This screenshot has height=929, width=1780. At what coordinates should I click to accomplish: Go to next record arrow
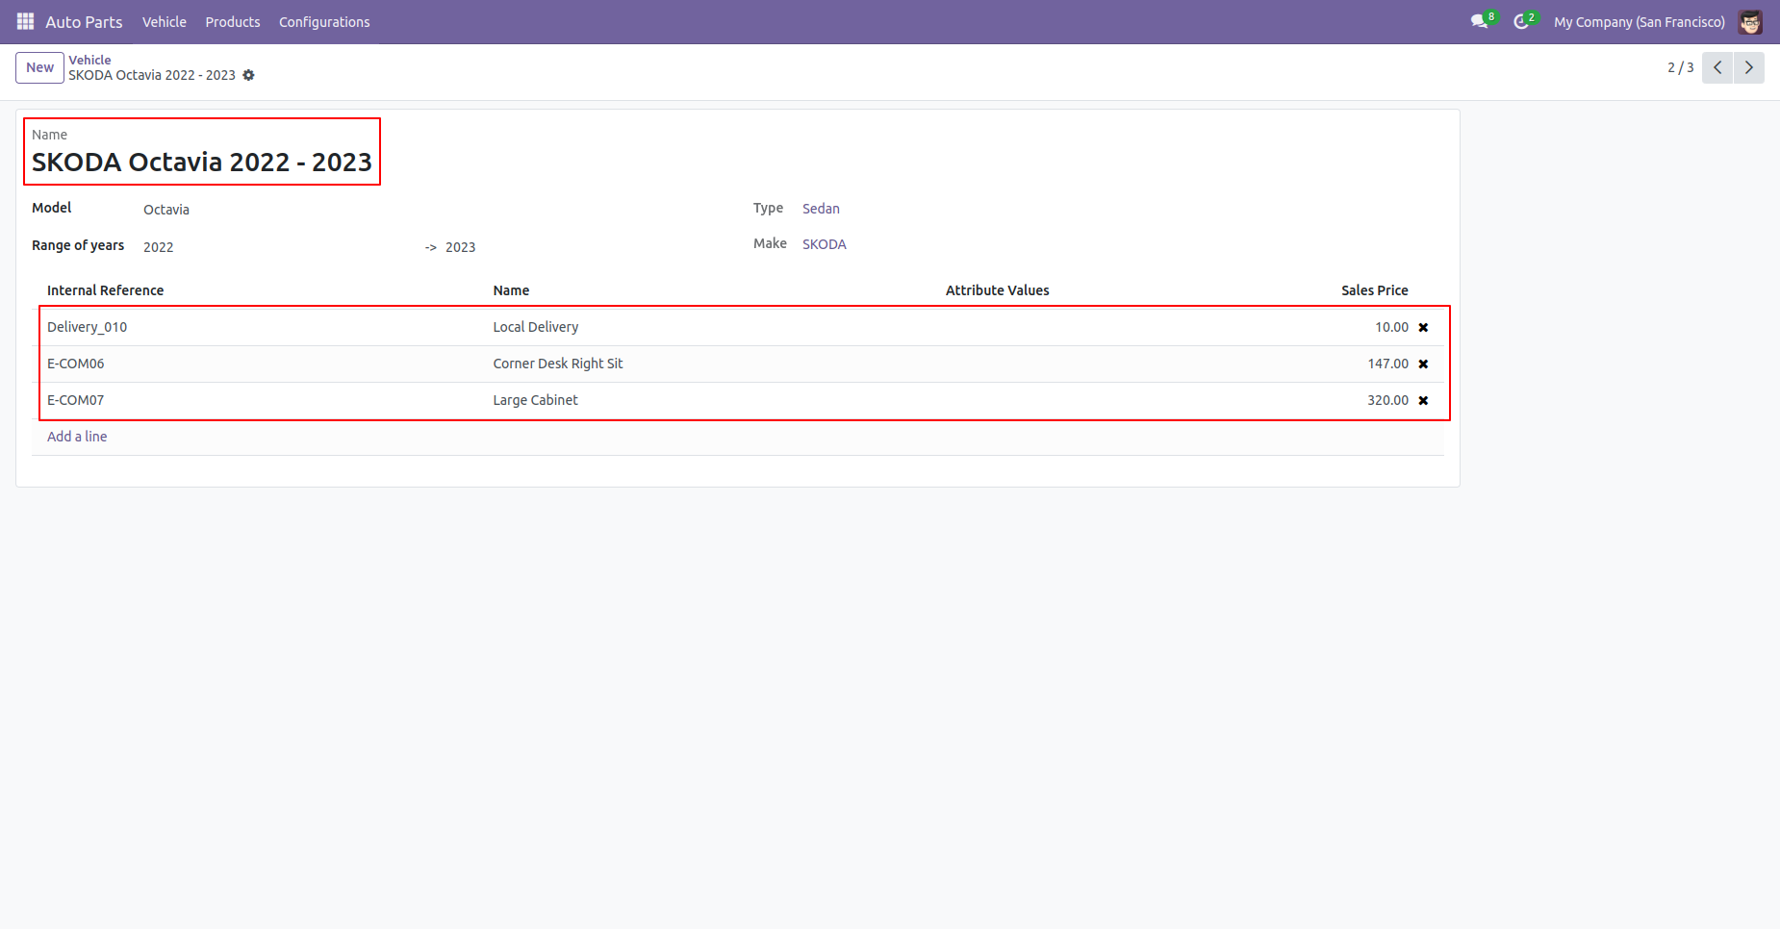coord(1749,67)
